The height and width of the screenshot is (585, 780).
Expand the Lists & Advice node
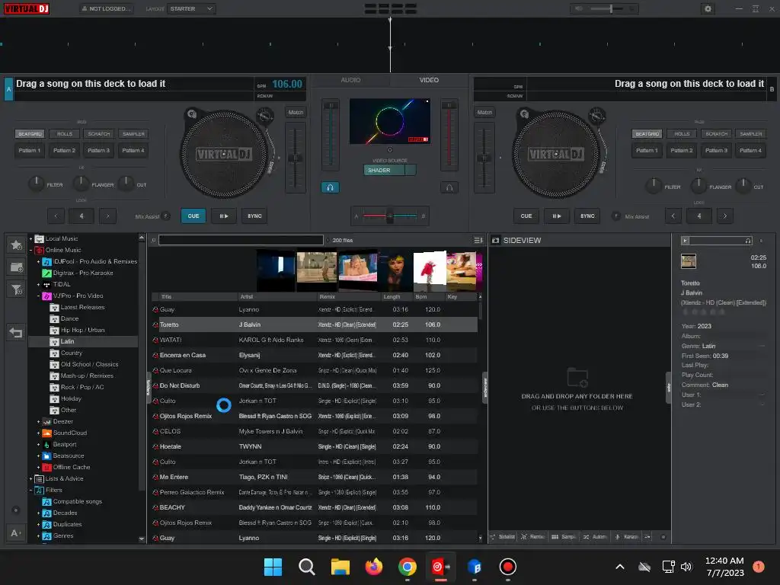[30, 478]
